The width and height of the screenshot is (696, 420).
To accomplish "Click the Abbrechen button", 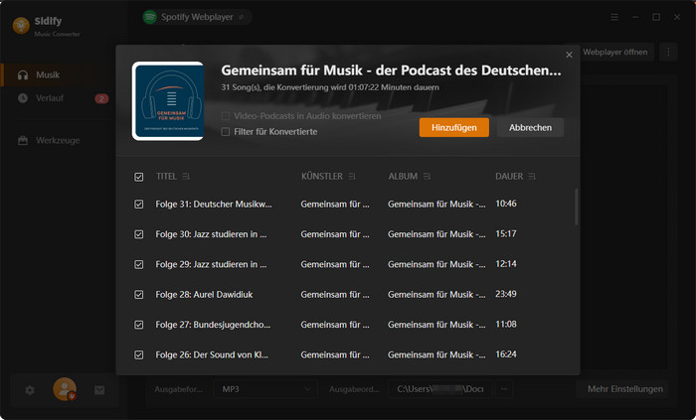I will point(530,128).
